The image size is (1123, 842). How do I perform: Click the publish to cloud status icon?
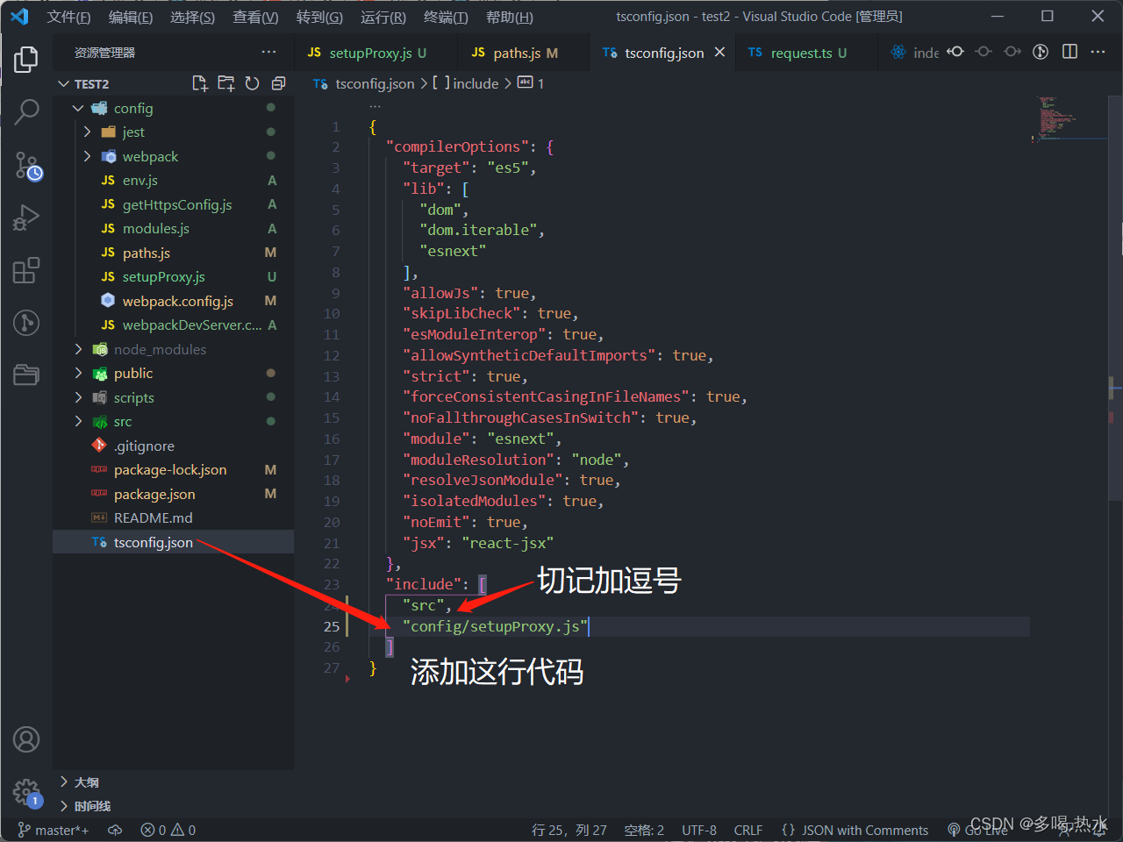coord(115,830)
